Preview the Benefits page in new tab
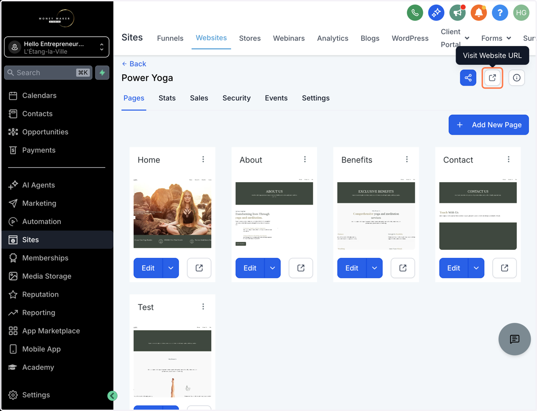 pyautogui.click(x=403, y=268)
